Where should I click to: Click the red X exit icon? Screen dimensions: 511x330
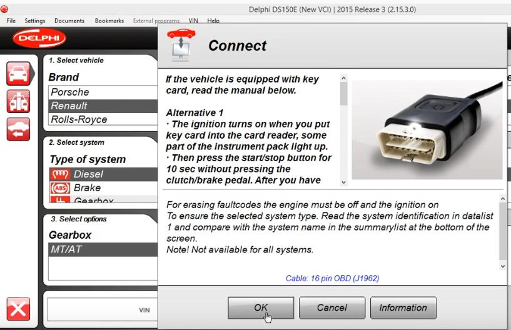coord(18,309)
